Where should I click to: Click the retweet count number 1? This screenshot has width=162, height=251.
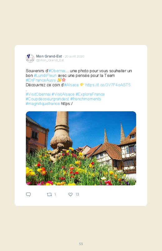pos(55,194)
